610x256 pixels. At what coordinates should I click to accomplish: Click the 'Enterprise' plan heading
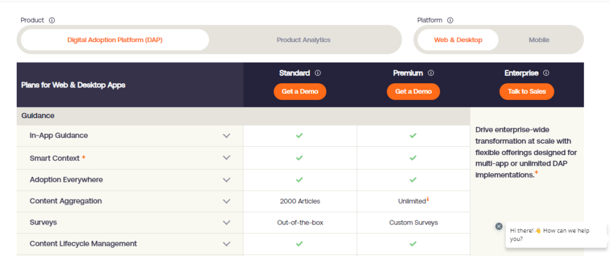point(521,73)
